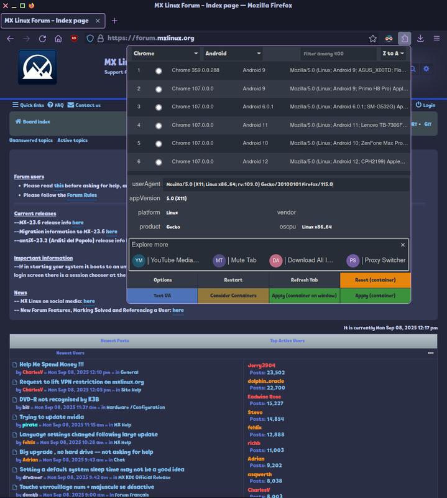
Task: Open tracking protection shield in address bar
Action: pos(90,39)
